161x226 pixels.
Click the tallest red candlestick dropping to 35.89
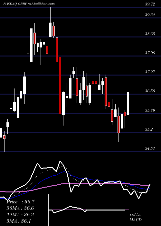tap(60, 86)
